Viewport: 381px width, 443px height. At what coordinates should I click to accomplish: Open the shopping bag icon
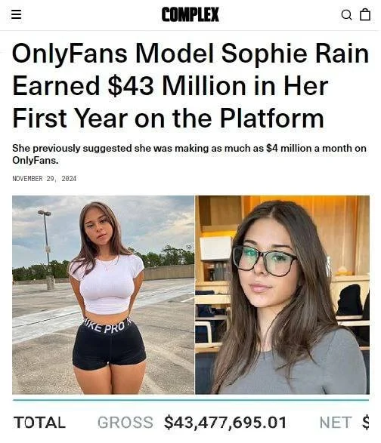tap(365, 14)
